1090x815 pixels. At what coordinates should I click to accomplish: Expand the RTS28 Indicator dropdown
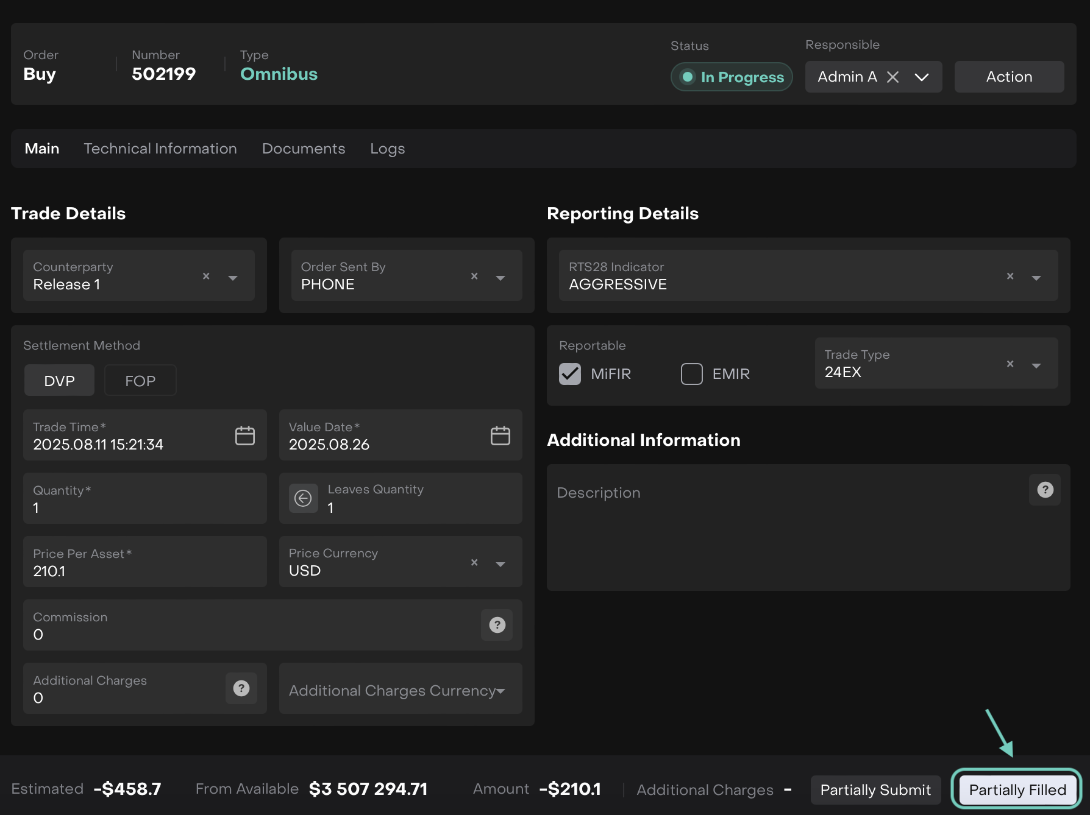1036,278
